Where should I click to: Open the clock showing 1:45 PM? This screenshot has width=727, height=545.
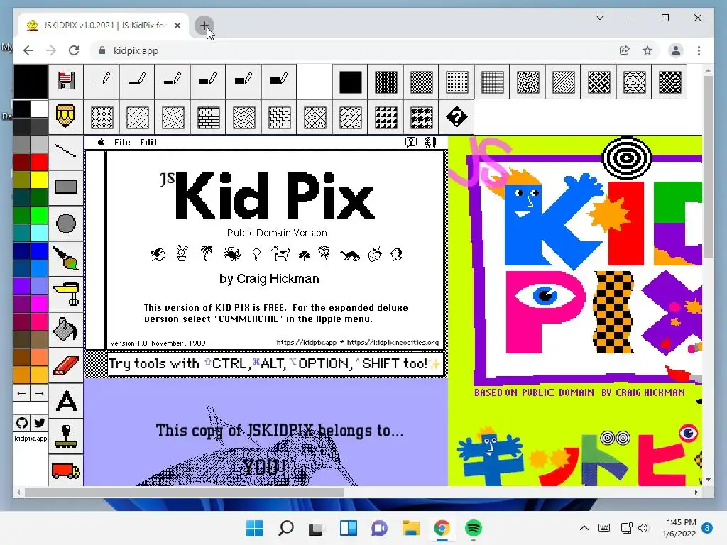pyautogui.click(x=679, y=528)
